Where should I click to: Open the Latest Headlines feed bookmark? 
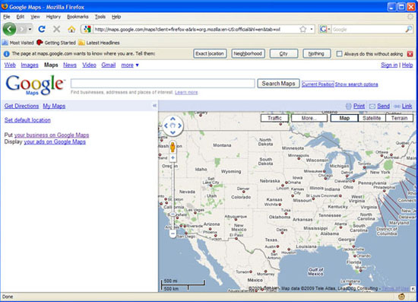point(99,43)
